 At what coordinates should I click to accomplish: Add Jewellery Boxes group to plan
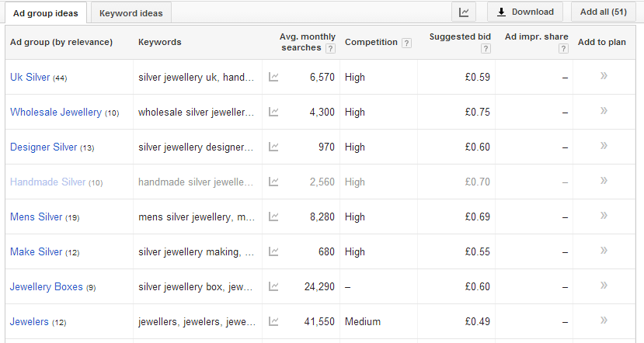(604, 286)
